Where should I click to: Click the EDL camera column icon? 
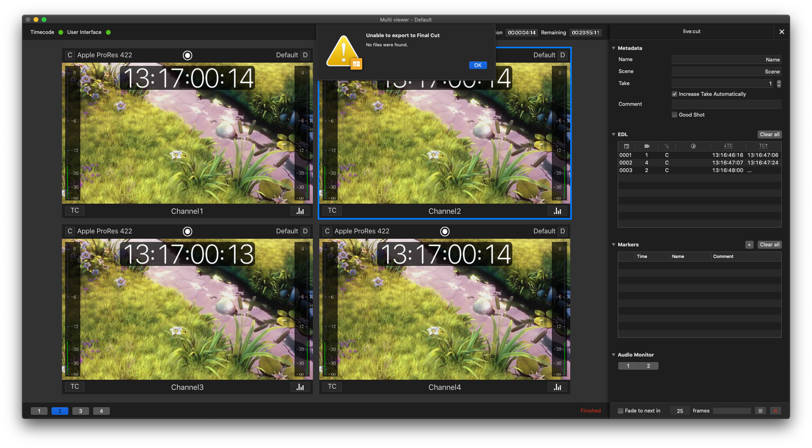[647, 146]
